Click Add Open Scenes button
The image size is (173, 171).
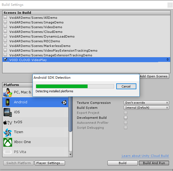(154, 76)
